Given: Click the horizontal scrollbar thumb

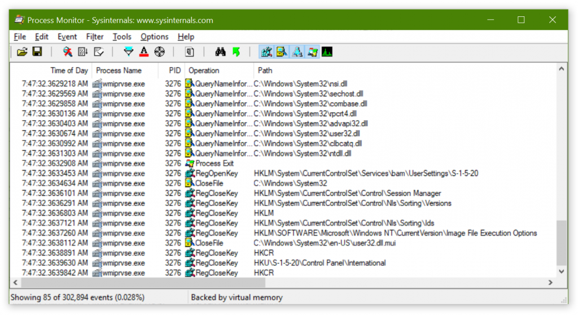Looking at the screenshot, I should [x=143, y=283].
